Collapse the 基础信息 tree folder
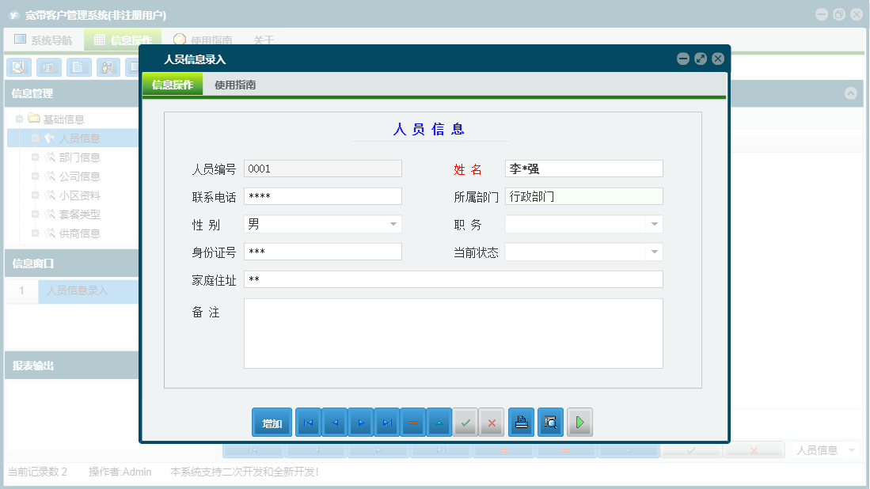The width and height of the screenshot is (870, 489). coord(19,118)
